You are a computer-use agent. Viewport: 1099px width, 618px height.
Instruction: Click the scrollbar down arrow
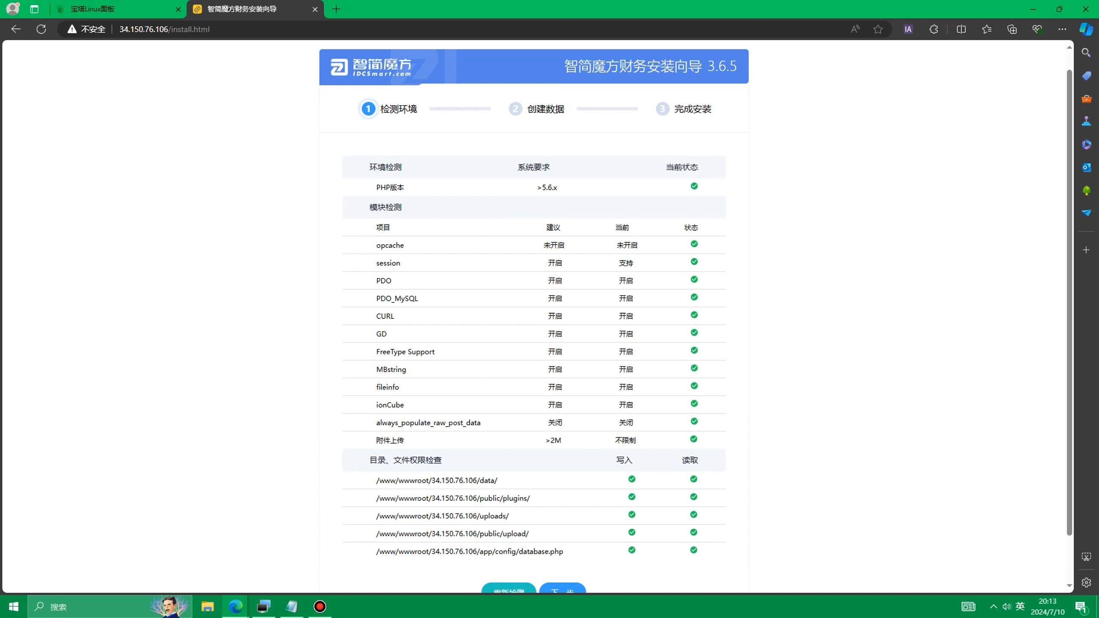1069,586
